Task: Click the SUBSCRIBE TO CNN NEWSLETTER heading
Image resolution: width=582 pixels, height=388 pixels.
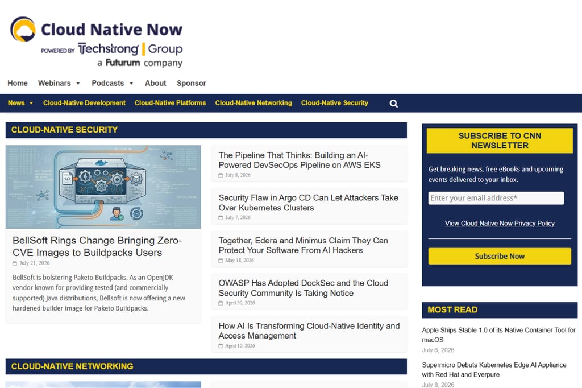Action: 500,141
